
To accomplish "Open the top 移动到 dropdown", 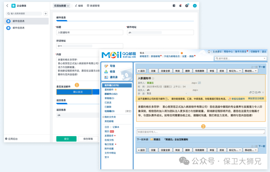I will coord(251,71).
